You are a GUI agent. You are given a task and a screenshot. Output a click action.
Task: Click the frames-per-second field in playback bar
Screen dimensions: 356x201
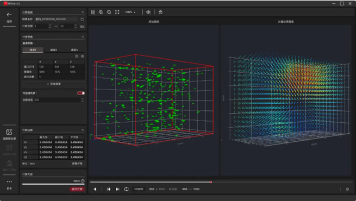(x=139, y=189)
